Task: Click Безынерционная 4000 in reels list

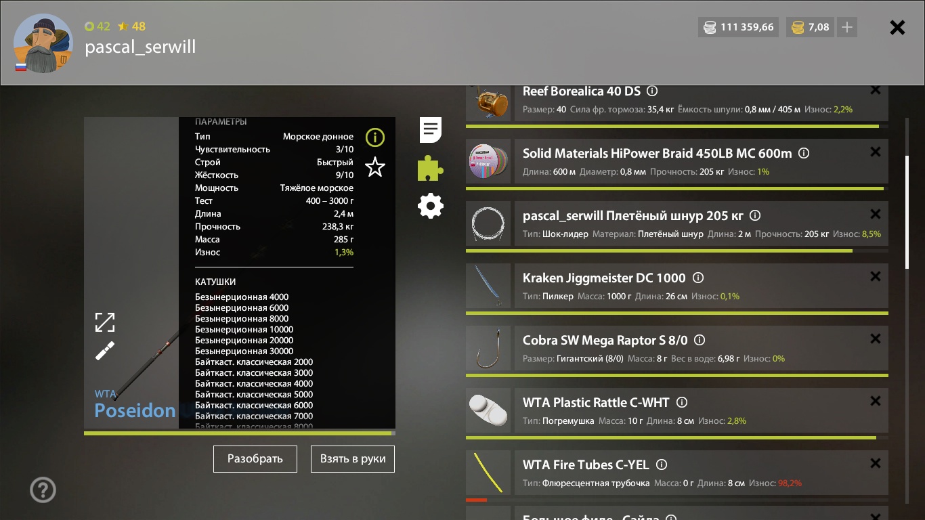Action: tap(242, 297)
